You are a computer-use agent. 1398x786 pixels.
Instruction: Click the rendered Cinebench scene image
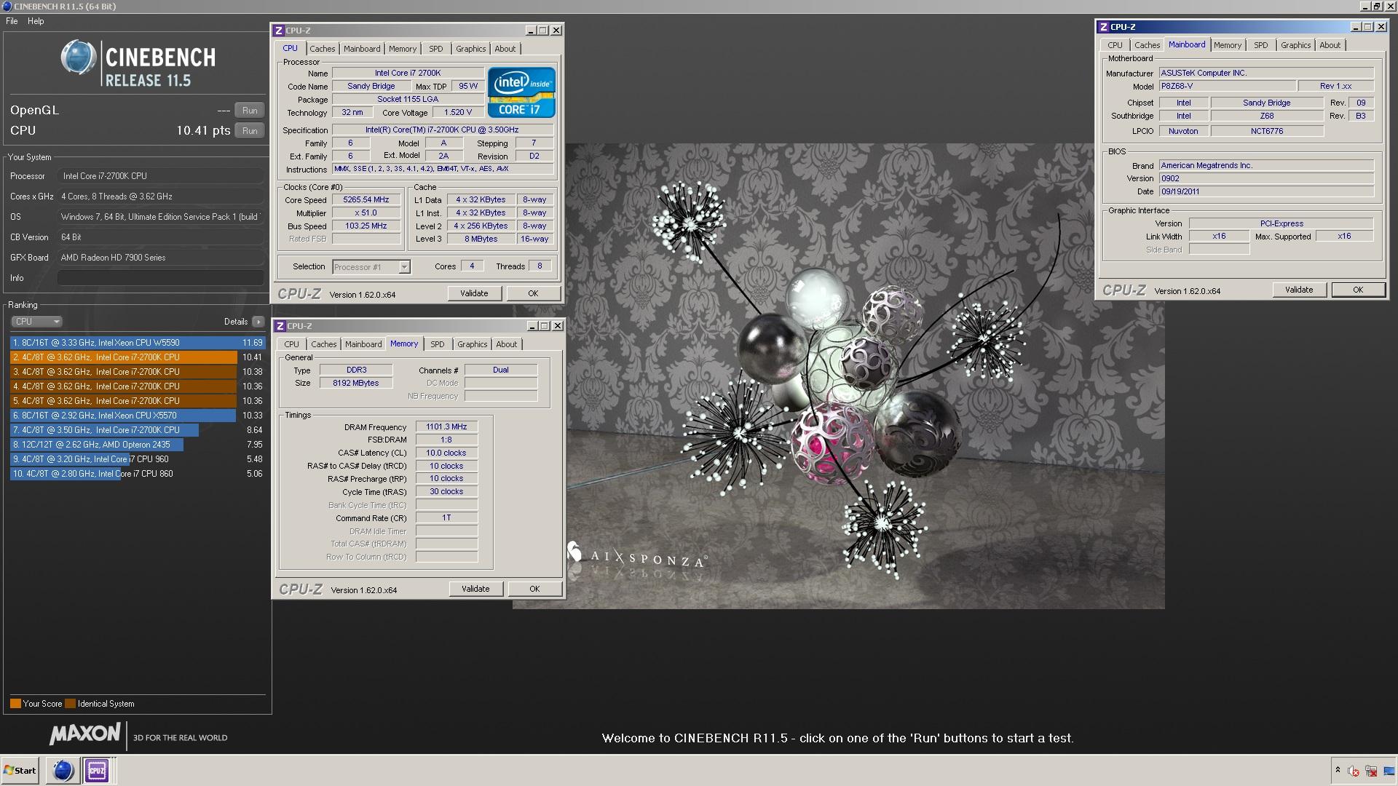tap(839, 376)
